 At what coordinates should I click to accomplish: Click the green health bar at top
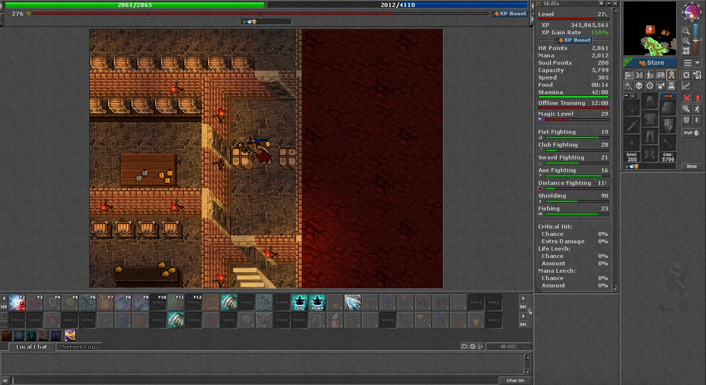pos(135,5)
